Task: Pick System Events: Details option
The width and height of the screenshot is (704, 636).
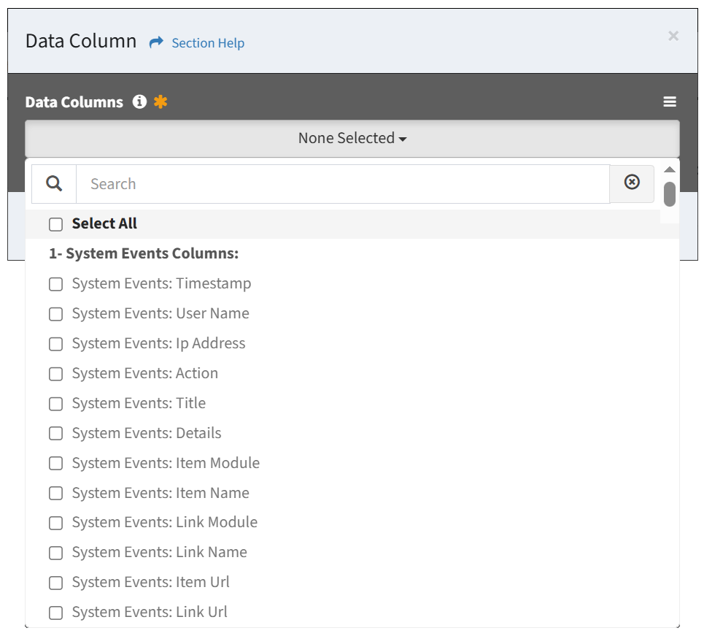Action: pyautogui.click(x=147, y=433)
